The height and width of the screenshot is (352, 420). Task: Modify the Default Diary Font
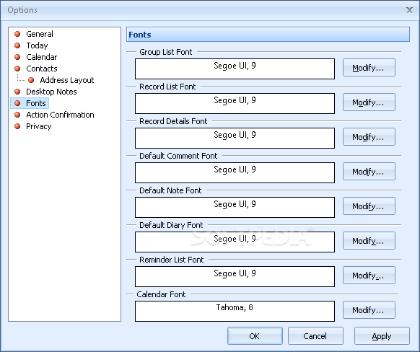tap(369, 241)
